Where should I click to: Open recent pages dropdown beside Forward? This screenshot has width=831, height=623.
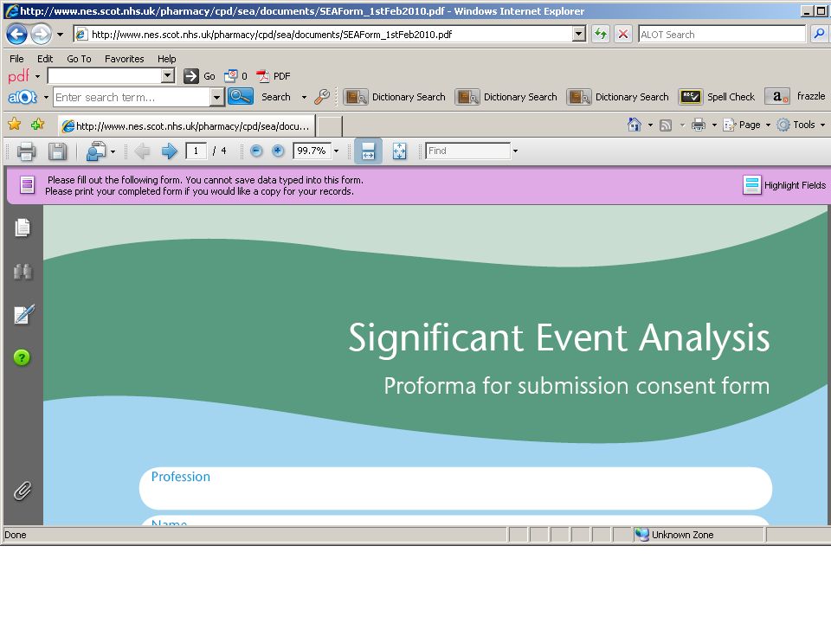pos(60,35)
